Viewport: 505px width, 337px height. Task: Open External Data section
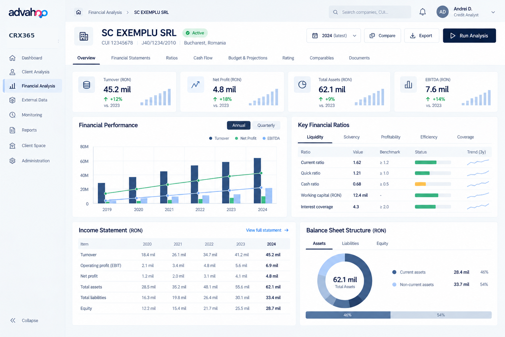(x=32, y=100)
